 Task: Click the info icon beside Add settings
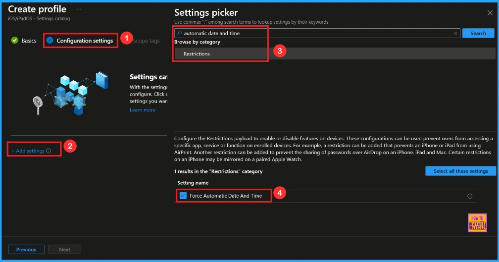[x=49, y=151]
